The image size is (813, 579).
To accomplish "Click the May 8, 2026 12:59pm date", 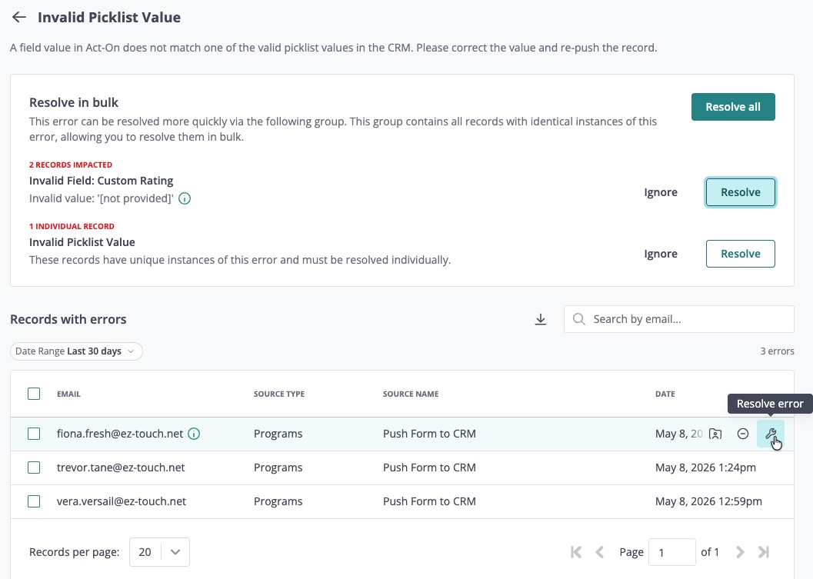I will pyautogui.click(x=708, y=501).
